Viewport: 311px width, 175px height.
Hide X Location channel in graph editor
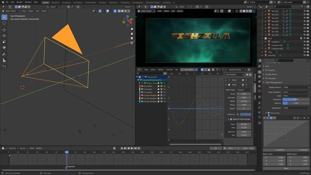click(x=142, y=86)
